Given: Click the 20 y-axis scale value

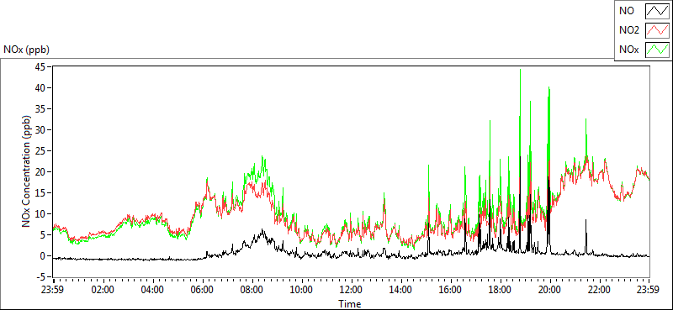Looking at the screenshot, I should click(40, 171).
